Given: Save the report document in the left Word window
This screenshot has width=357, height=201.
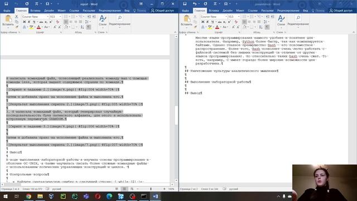Looking at the screenshot, I should (x=6, y=4).
